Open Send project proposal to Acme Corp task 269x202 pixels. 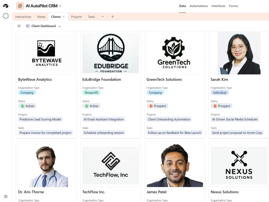pos(237,133)
